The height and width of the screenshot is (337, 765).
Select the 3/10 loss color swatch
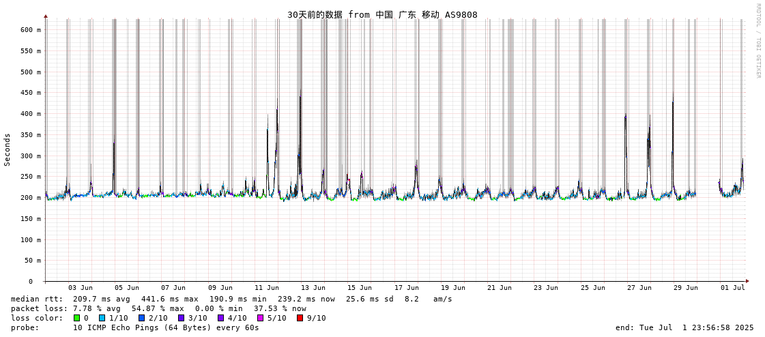pos(182,318)
